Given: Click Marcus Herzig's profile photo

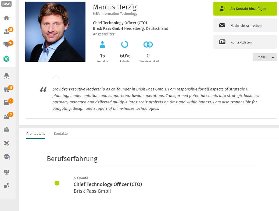Looking at the screenshot, I should point(55,32).
